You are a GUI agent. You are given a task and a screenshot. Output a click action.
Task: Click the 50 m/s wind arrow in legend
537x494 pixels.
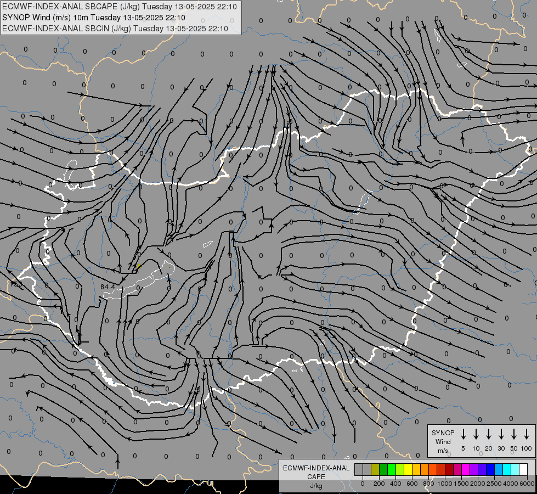[x=514, y=434]
